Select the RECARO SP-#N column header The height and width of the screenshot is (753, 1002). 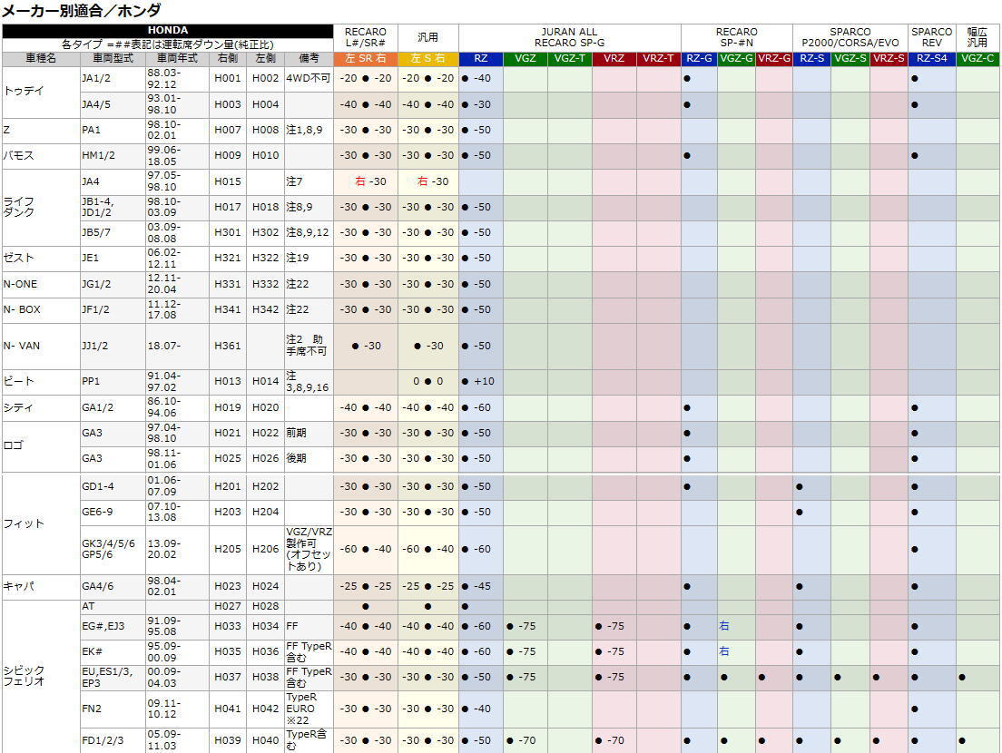[736, 37]
